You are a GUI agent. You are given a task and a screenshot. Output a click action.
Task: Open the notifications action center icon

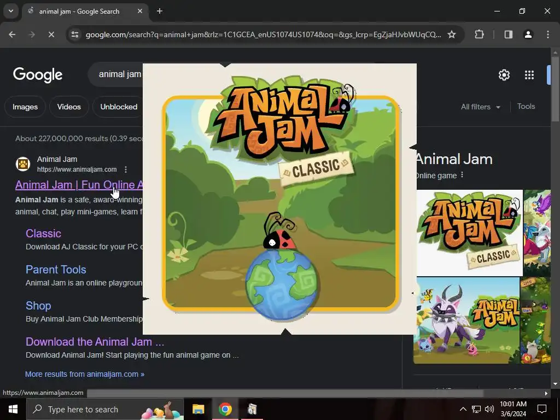click(542, 409)
